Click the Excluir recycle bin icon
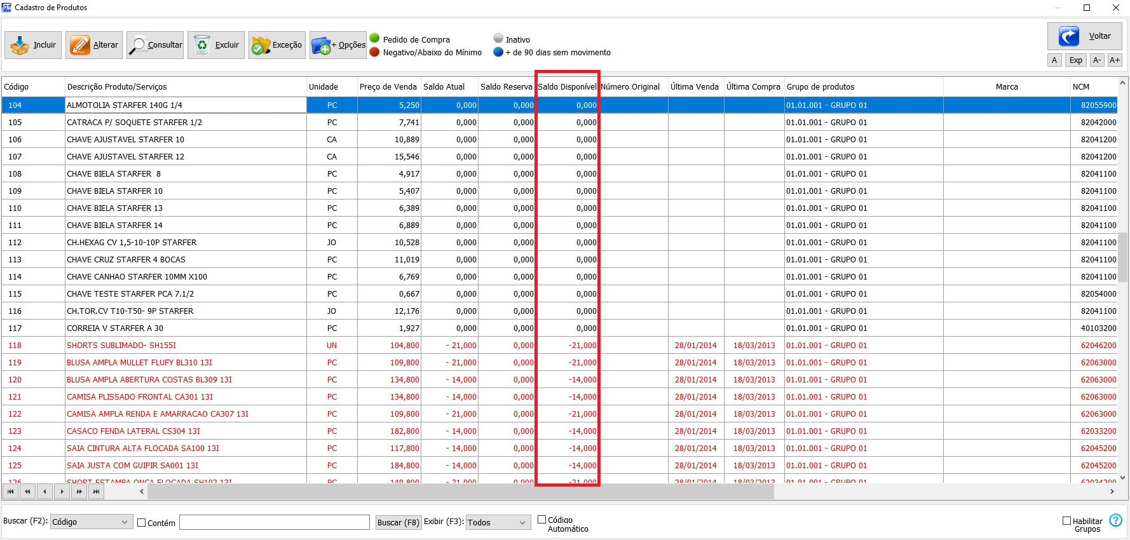This screenshot has height=540, width=1130. click(x=202, y=45)
